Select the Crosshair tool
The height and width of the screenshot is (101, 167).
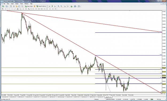pos(6,9)
